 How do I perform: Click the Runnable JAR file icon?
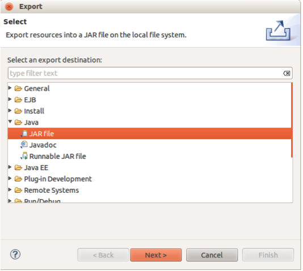point(24,156)
